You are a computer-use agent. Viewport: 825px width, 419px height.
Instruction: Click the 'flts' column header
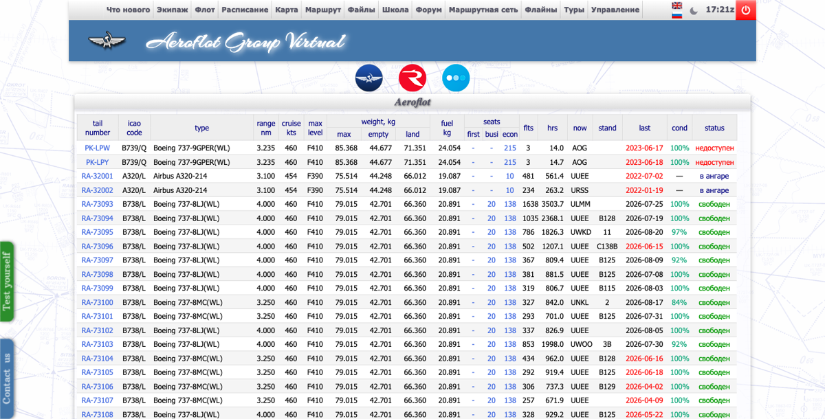[x=529, y=128]
